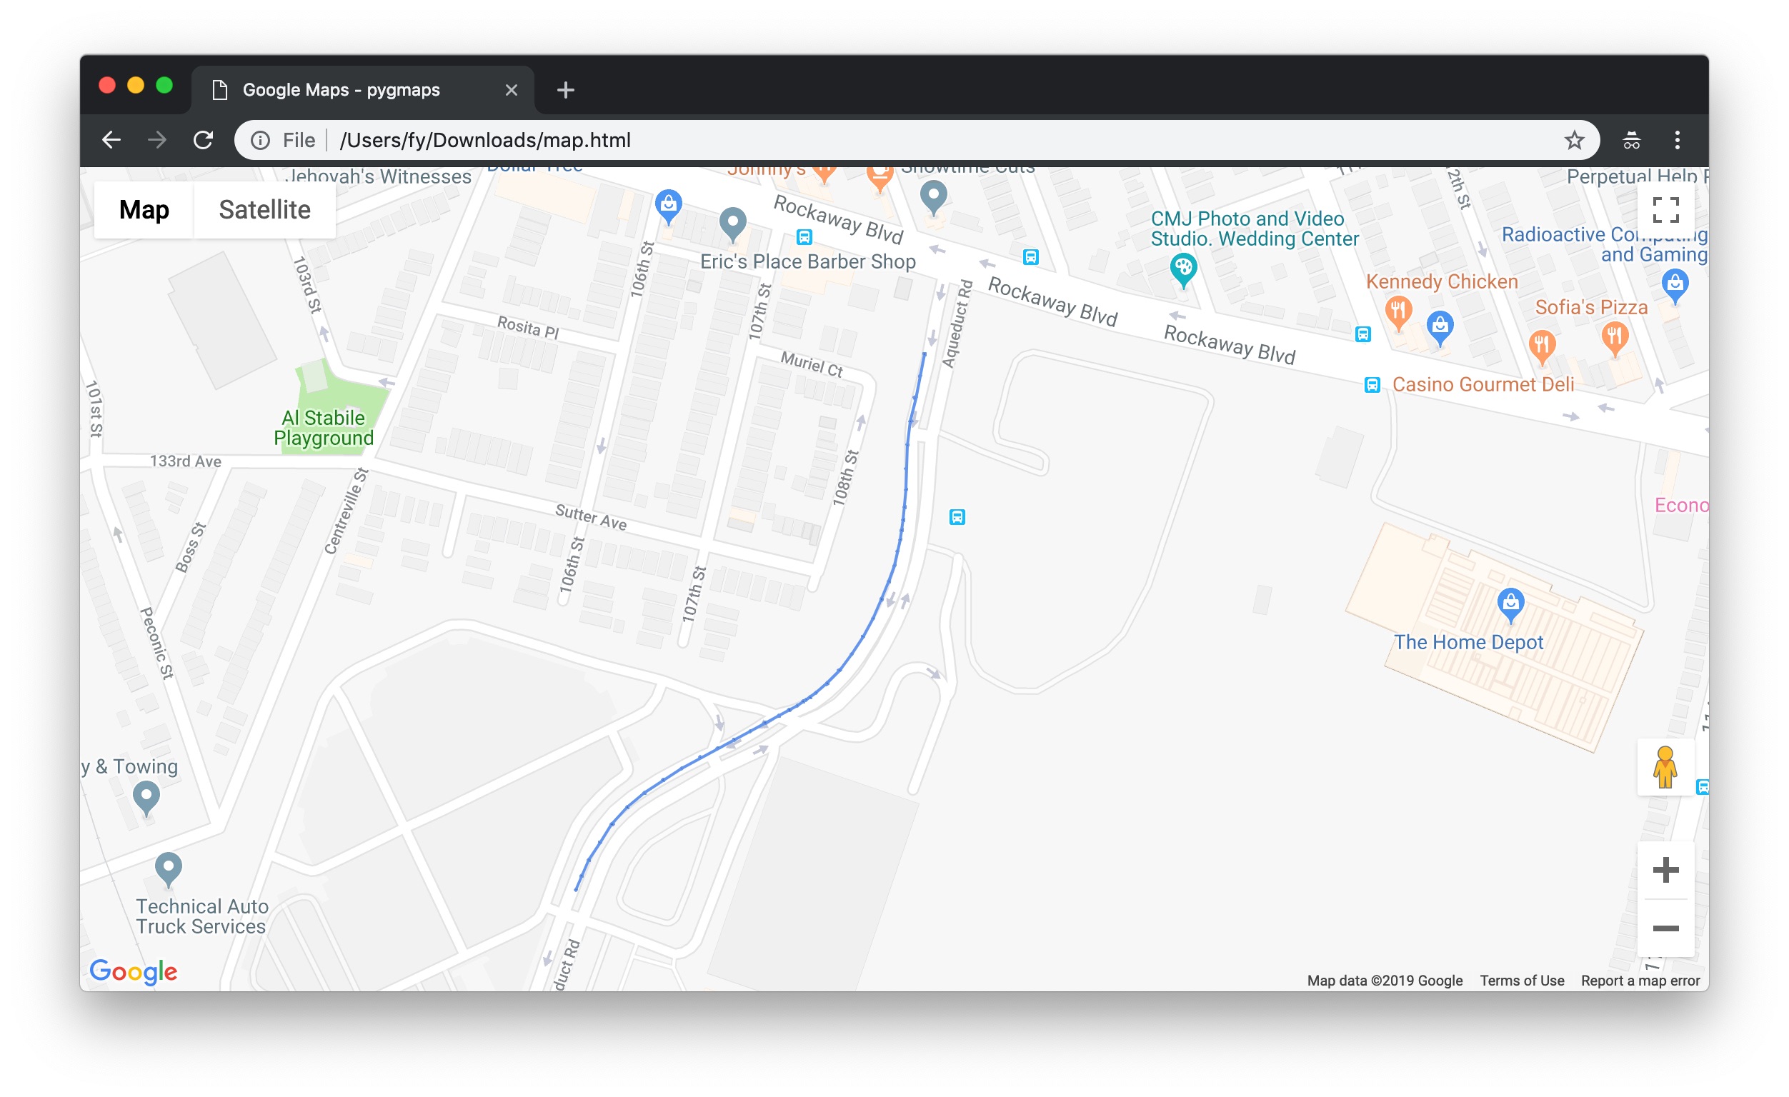Click bus stop icon beside Casino Gourmet Deli
Image resolution: width=1789 pixels, height=1097 pixels.
click(x=1372, y=385)
